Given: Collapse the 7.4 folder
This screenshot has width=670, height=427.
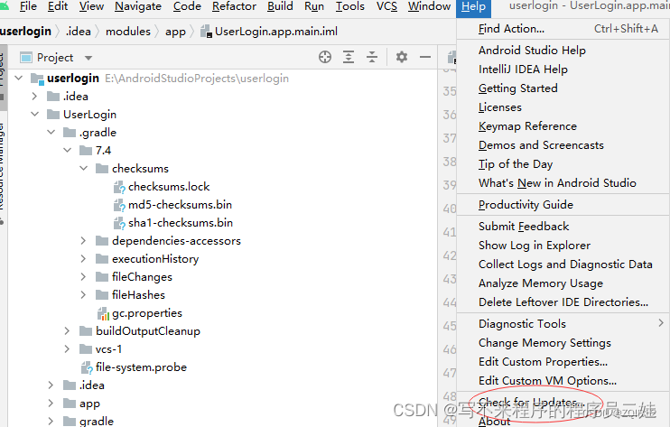Looking at the screenshot, I should 68,150.
